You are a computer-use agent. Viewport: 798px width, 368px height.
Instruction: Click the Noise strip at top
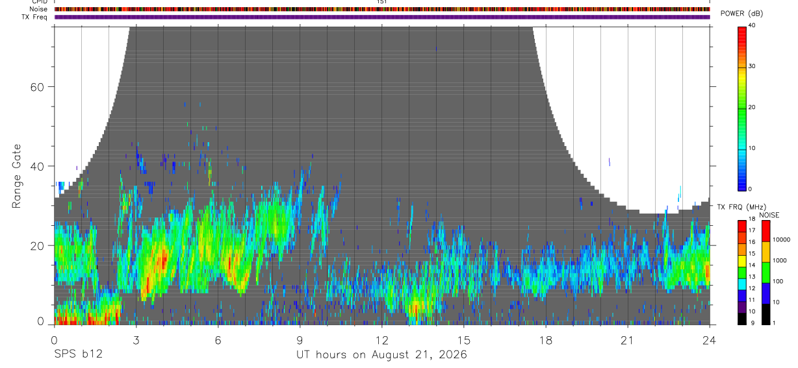(382, 9)
